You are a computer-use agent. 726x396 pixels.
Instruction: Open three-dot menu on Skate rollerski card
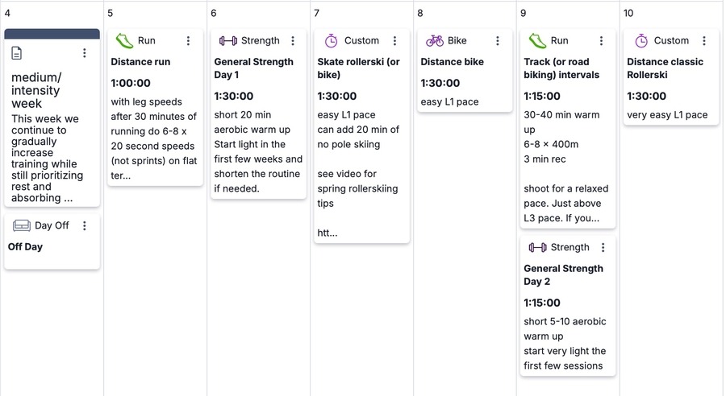[x=394, y=41]
